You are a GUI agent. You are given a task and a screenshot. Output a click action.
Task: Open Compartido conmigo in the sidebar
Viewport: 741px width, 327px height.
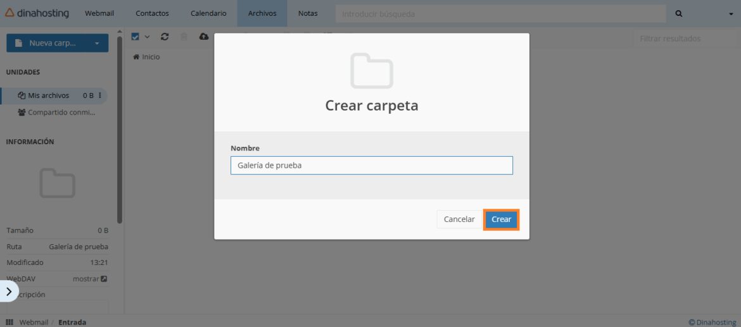(x=57, y=113)
